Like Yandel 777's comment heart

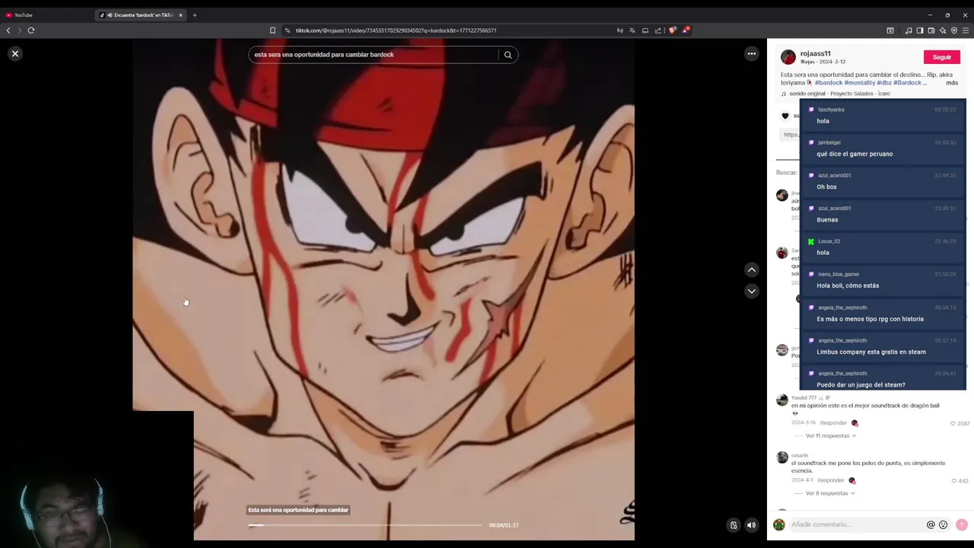pyautogui.click(x=953, y=423)
